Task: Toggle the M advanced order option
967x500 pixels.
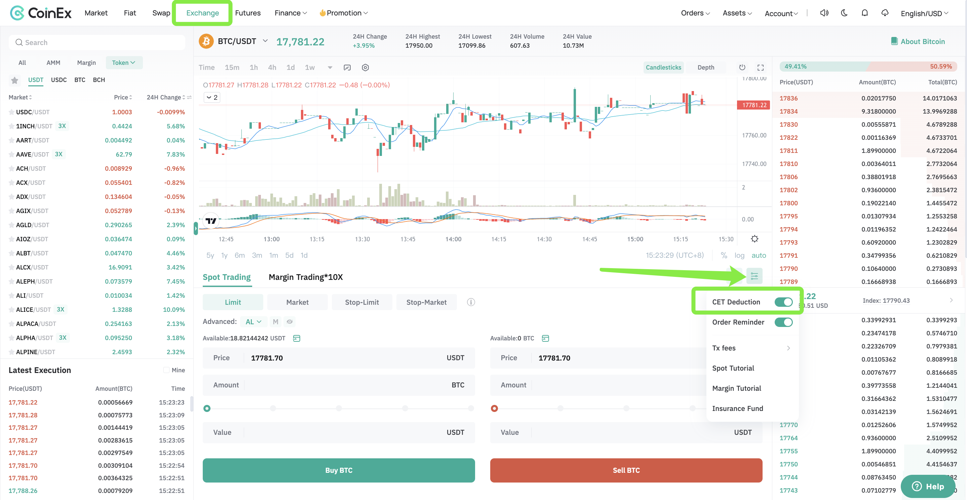Action: (275, 322)
